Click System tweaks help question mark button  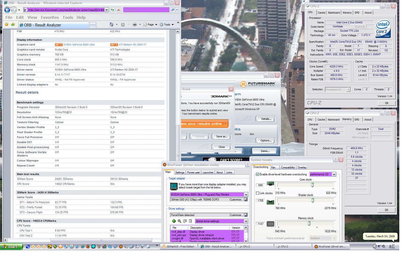[335, 160]
